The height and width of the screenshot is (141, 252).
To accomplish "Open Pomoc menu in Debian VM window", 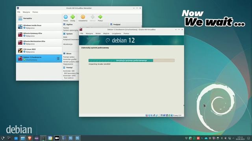I will coord(126,33).
